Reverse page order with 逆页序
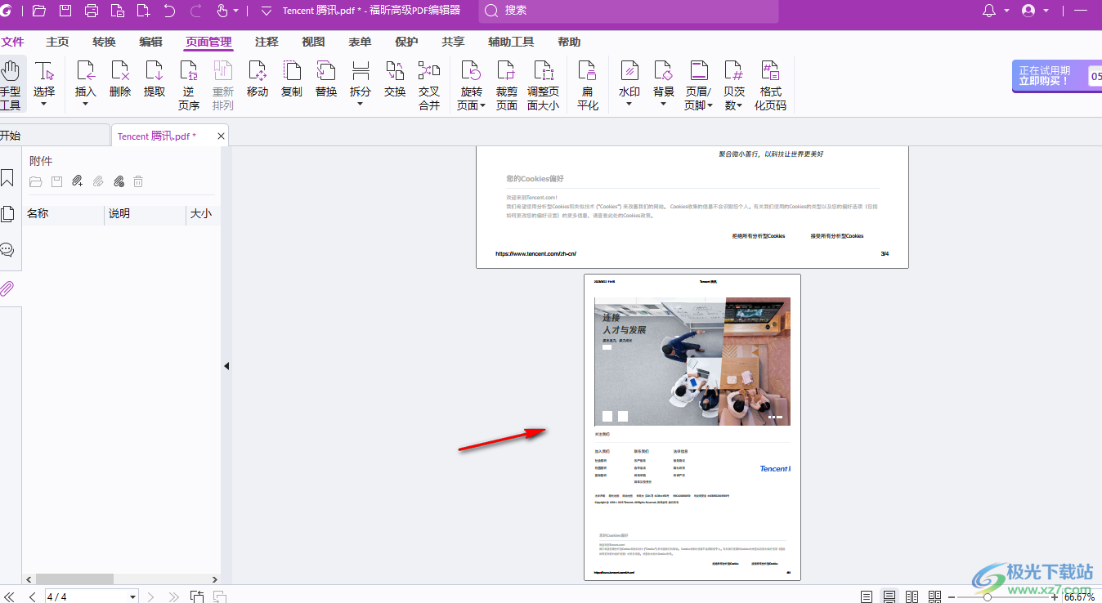This screenshot has height=603, width=1102. coord(189,84)
